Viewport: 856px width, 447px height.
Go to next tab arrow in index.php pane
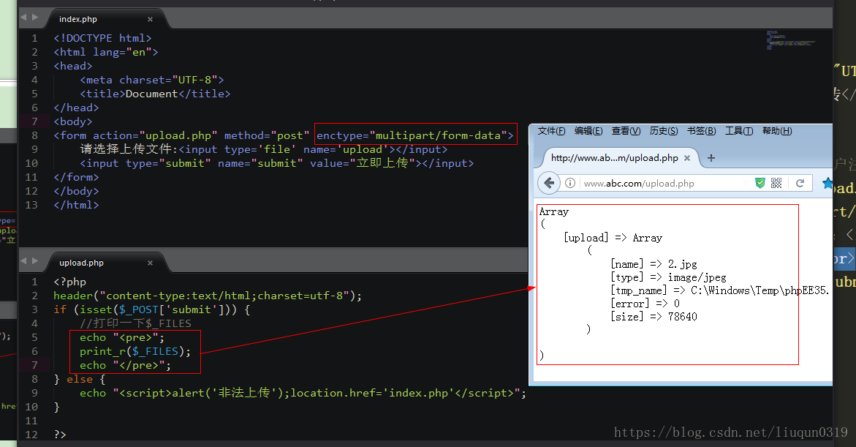(35, 17)
